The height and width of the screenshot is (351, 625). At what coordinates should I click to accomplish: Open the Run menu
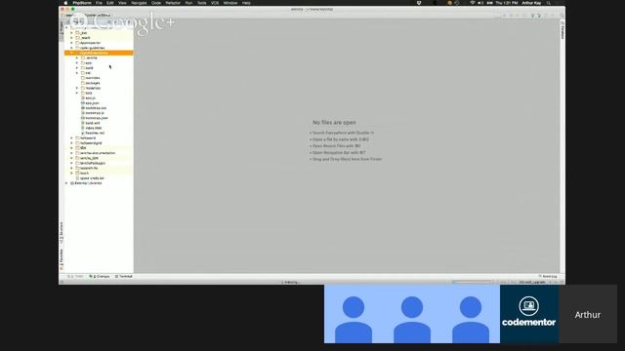tap(188, 3)
